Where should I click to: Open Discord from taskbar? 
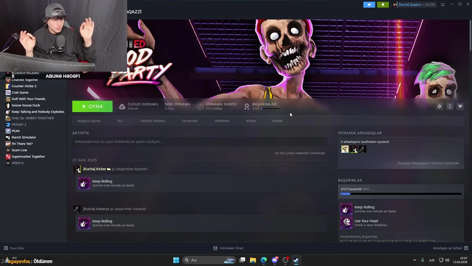click(x=275, y=260)
